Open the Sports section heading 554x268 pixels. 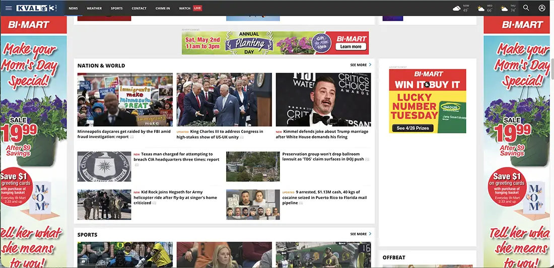[x=87, y=234]
